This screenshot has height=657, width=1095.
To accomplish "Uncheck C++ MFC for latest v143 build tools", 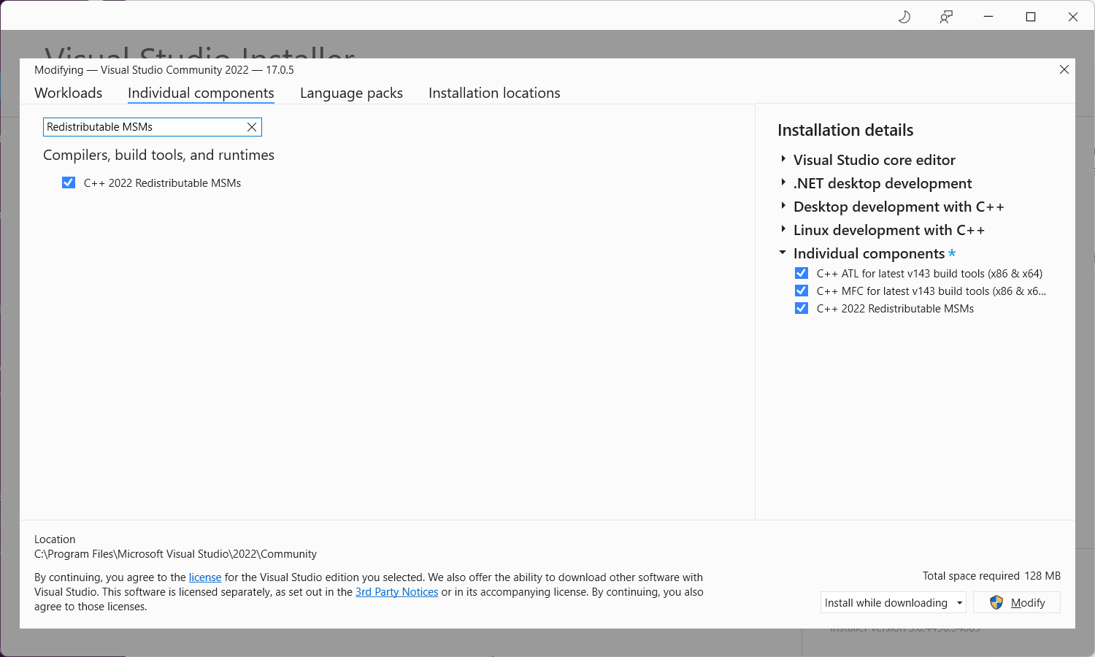I will point(802,291).
